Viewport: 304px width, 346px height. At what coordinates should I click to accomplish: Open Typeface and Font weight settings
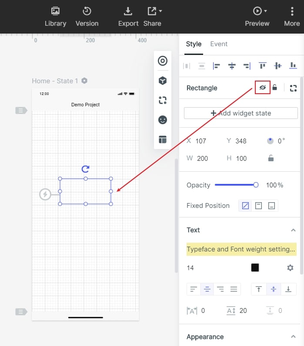click(241, 249)
